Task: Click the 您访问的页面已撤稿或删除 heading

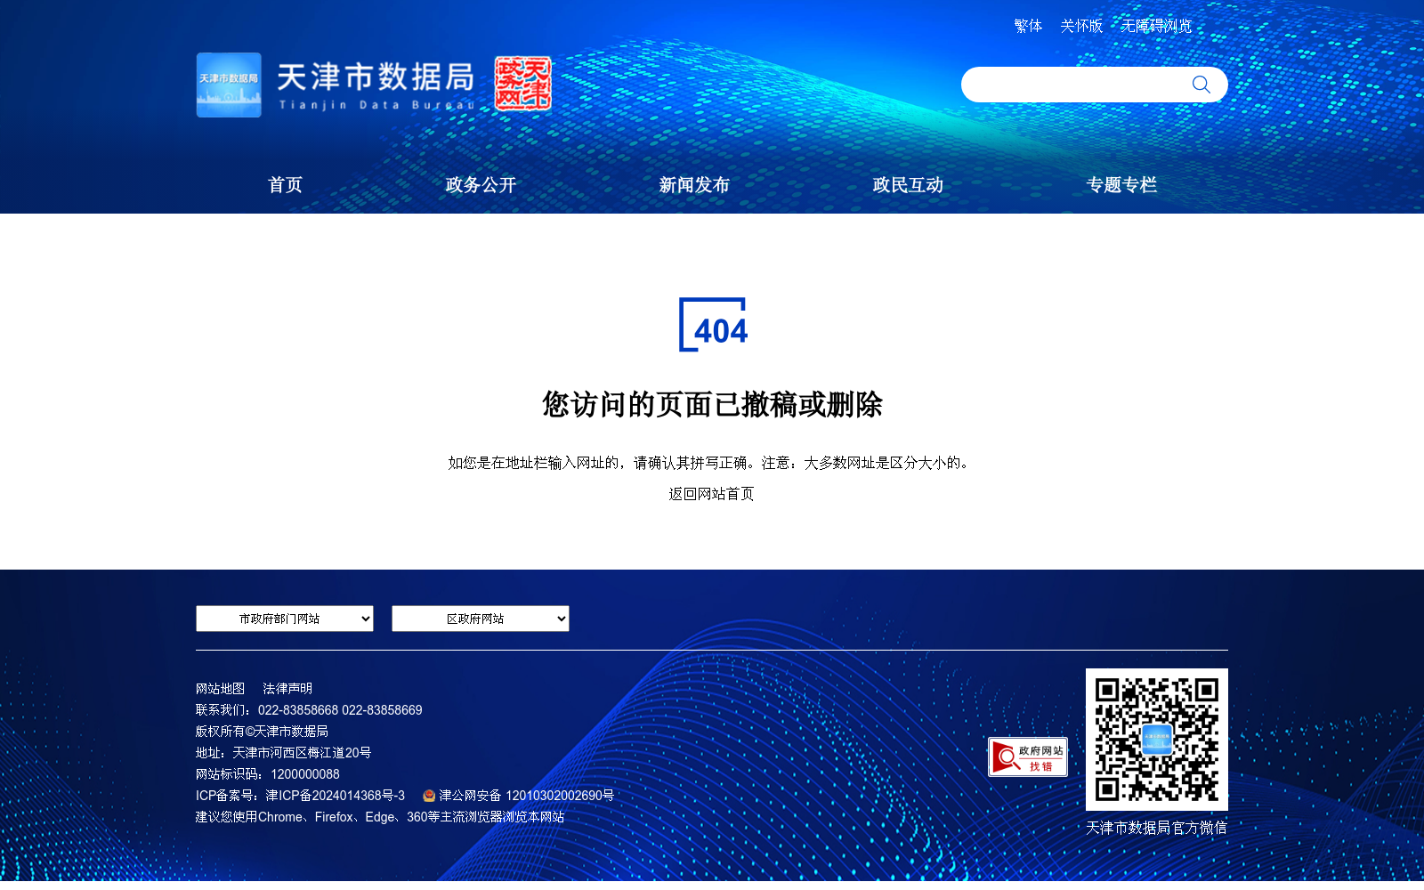Action: pyautogui.click(x=712, y=405)
